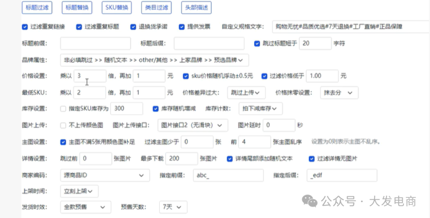Click the 最多下载 200 张图片 field
Image resolution: width=430 pixels, height=218 pixels.
(182, 159)
